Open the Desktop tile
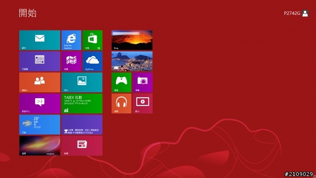The height and width of the screenshot is (178, 316). (39, 145)
